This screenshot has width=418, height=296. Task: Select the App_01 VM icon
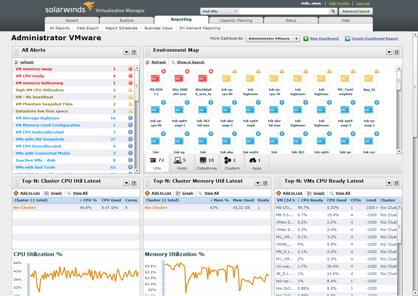coord(369,78)
